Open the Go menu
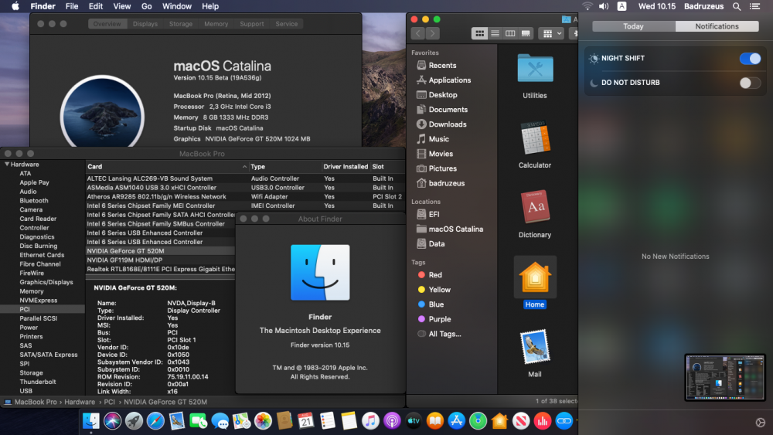This screenshot has width=773, height=435. [x=146, y=6]
